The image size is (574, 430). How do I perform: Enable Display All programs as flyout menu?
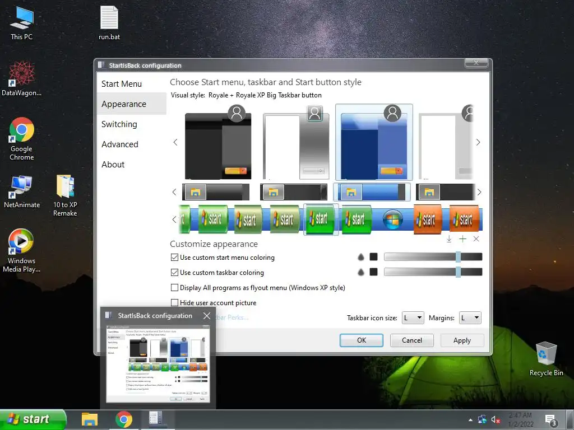point(175,288)
